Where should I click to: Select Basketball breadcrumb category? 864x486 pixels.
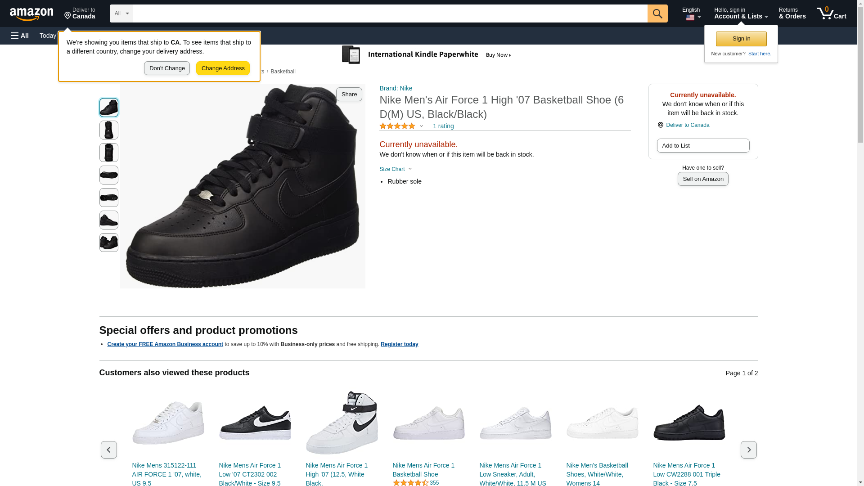[x=283, y=72]
